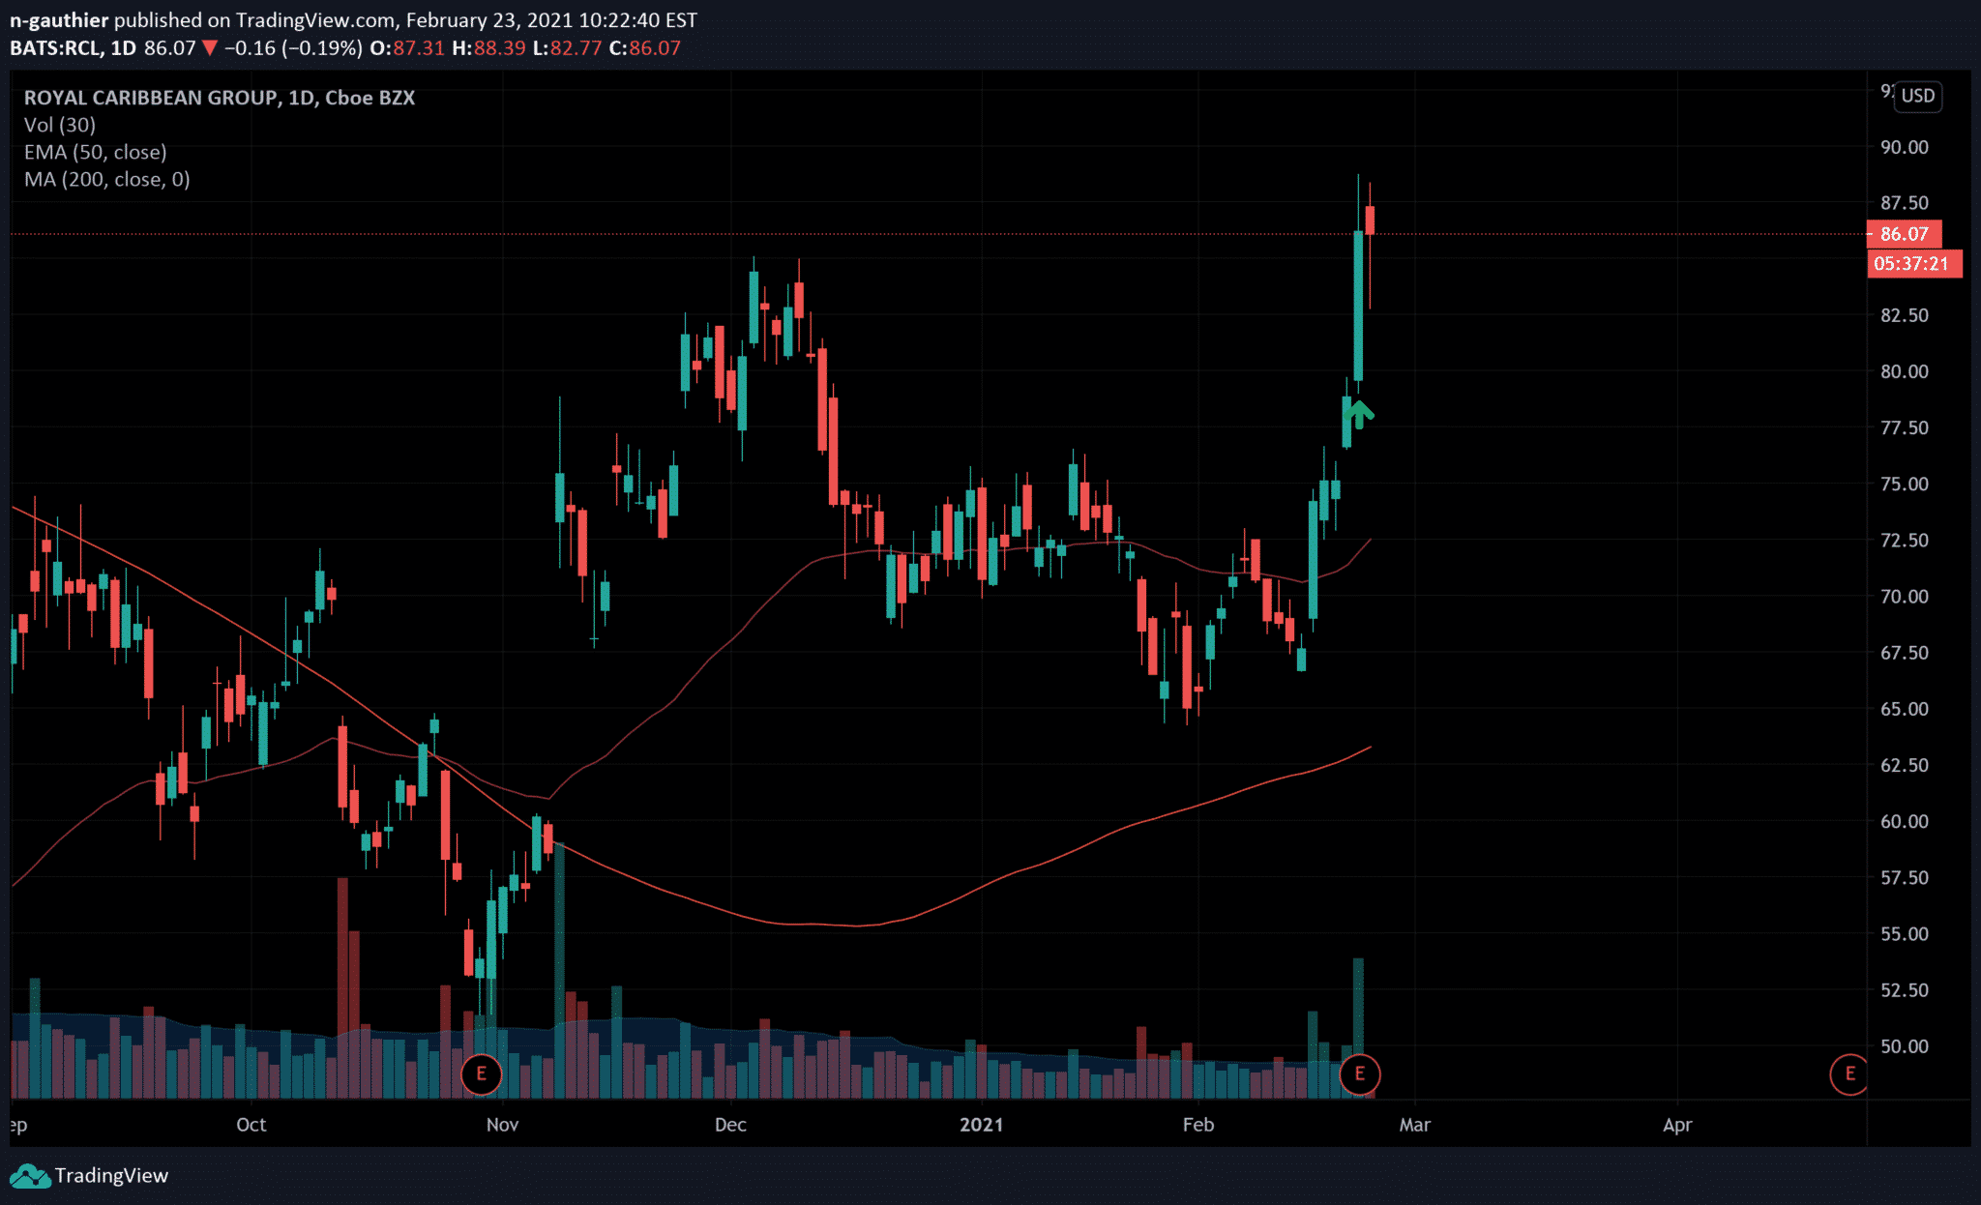This screenshot has height=1205, width=1981.
Task: Click the 70.00 price axis label
Action: tap(1904, 597)
